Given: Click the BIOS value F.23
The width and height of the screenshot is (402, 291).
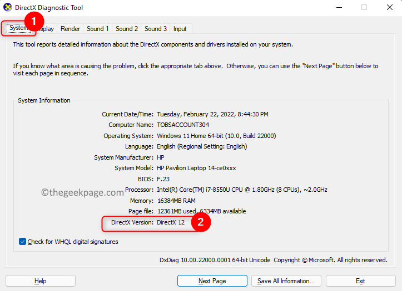Looking at the screenshot, I should coord(163,179).
